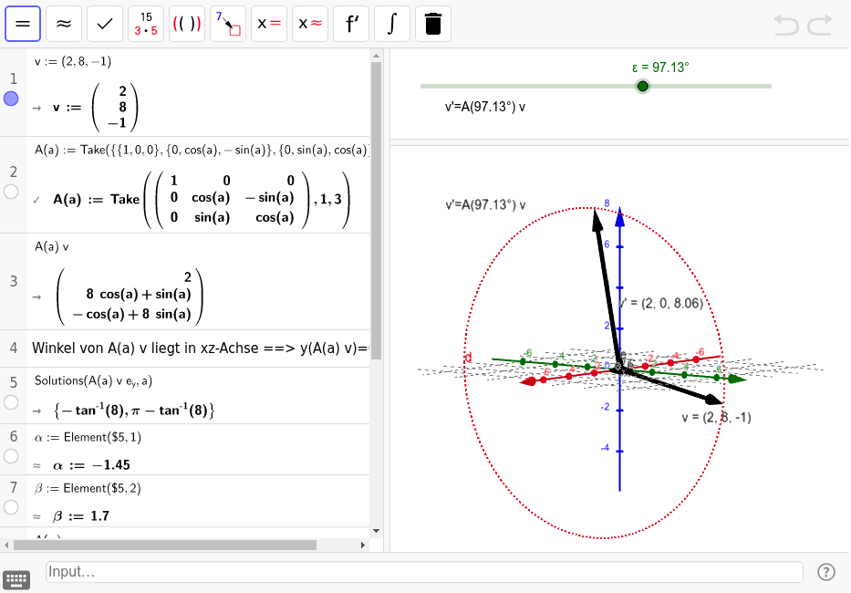Click the 'ε = 97.13°' slider label
The width and height of the screenshot is (851, 593).
(660, 68)
